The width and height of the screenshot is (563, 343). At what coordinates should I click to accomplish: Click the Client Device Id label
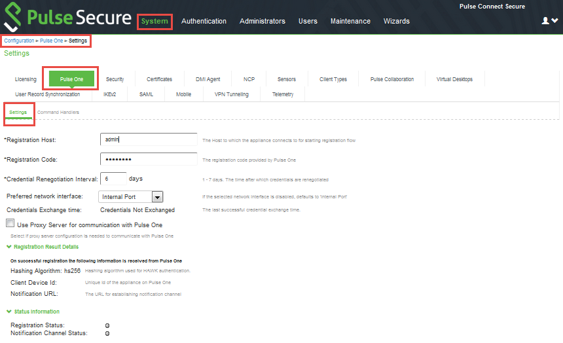point(33,282)
